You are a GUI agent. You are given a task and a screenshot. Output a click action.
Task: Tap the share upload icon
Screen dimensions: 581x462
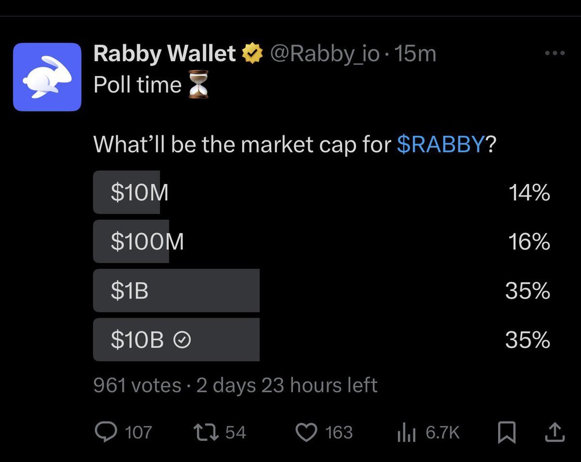pos(556,432)
